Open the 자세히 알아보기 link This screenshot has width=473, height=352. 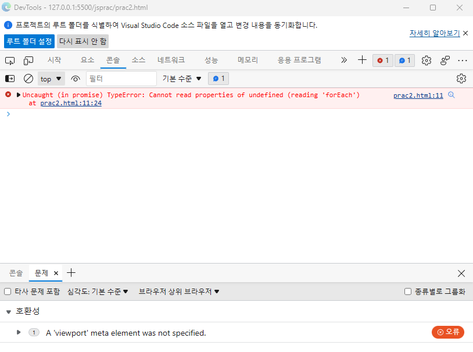tap(435, 33)
